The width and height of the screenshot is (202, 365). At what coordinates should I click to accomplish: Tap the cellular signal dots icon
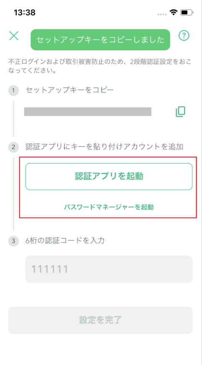[162, 14]
